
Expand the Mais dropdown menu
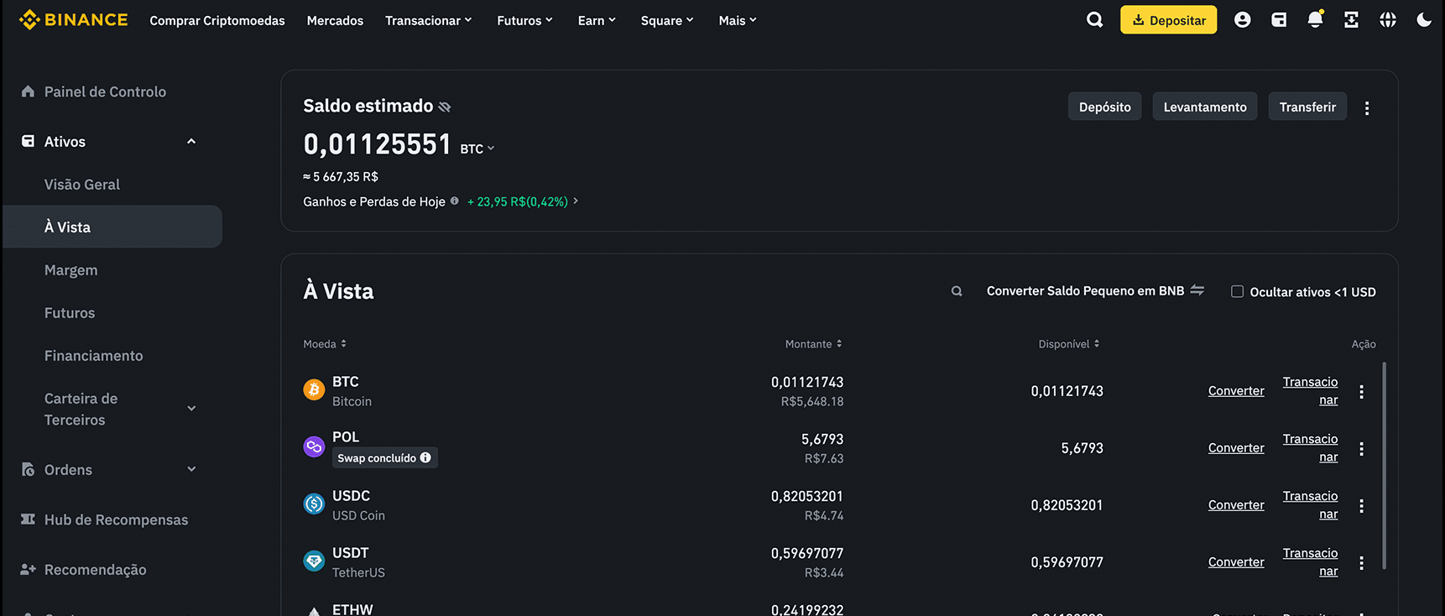pyautogui.click(x=738, y=20)
